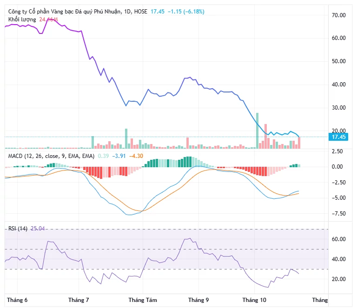This screenshot has height=308, width=357.
Task: Select the 'RSI (14)' indicator legend
Action: [18, 229]
